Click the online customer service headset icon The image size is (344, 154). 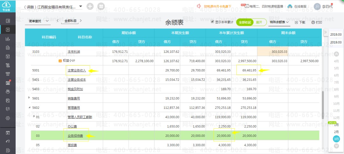tap(290, 6)
